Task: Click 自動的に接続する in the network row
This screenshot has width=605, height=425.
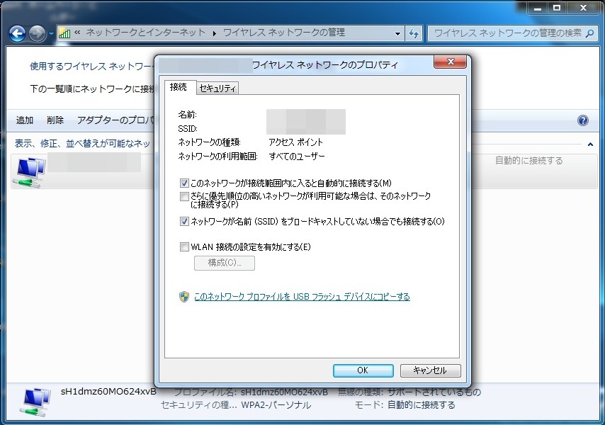Action: coord(529,160)
